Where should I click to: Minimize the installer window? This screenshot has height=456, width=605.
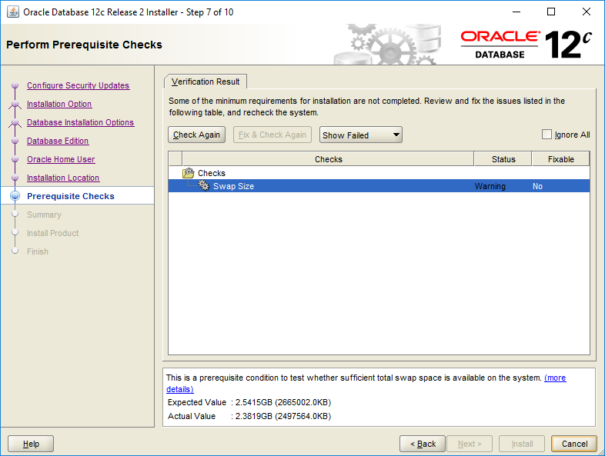516,12
